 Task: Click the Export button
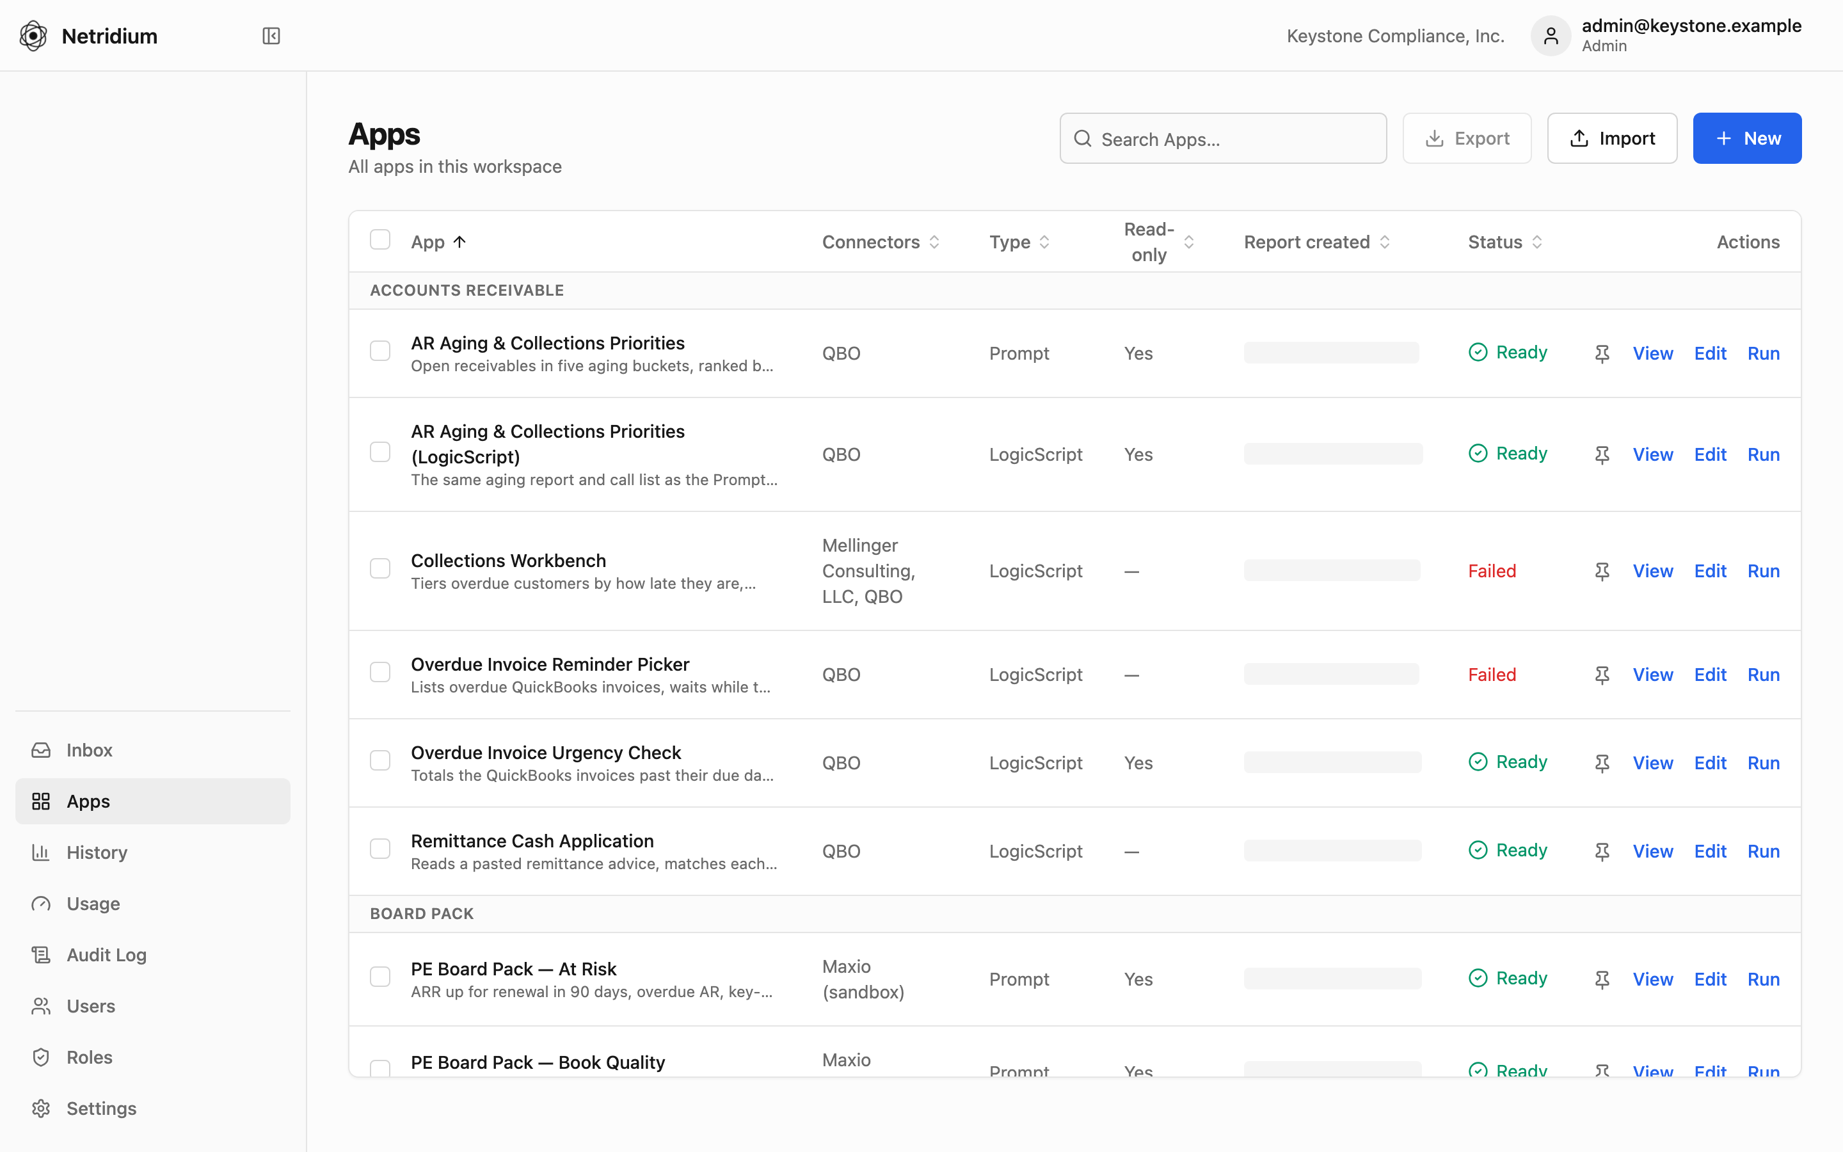click(x=1467, y=139)
